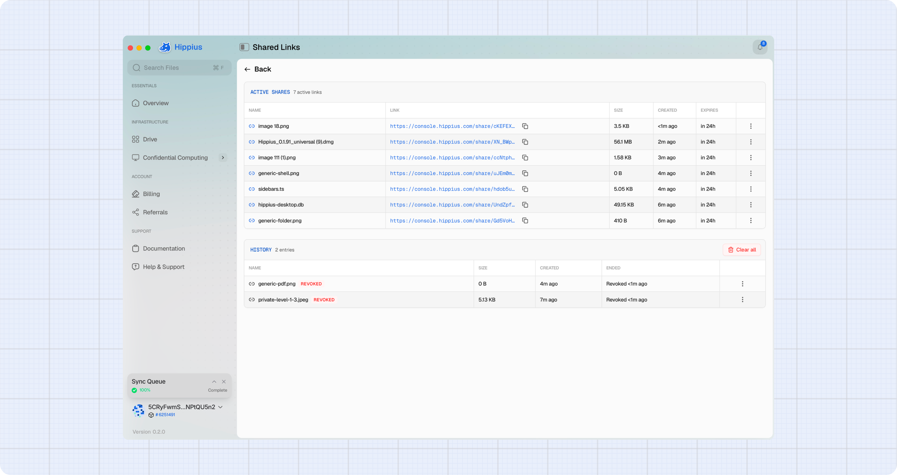Open share link ending uJEm0m
897x475 pixels.
click(x=452, y=173)
